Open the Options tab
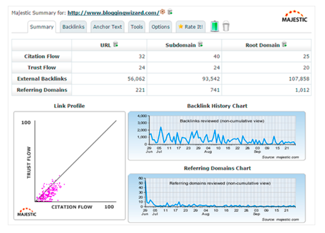This screenshot has width=325, height=233. tap(160, 27)
